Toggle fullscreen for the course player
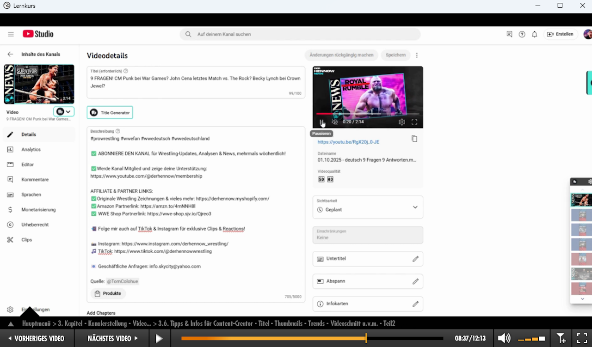 (x=582, y=338)
